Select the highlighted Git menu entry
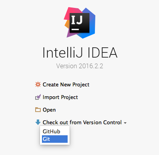This screenshot has width=159, height=155. click(x=55, y=139)
